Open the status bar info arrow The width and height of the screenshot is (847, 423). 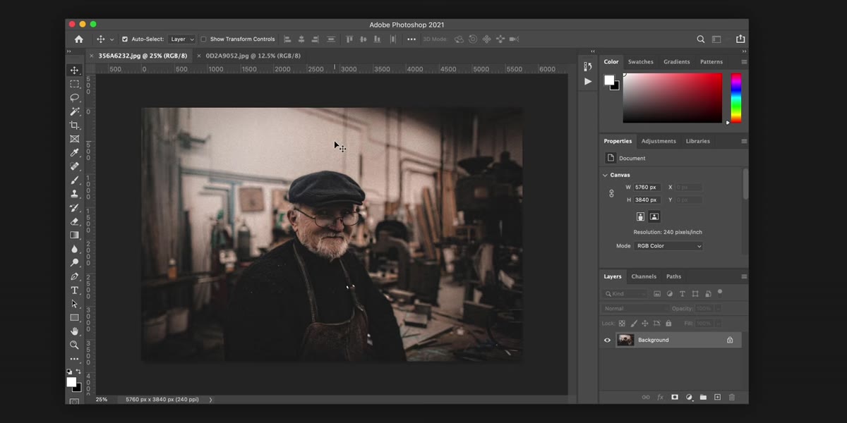[210, 400]
